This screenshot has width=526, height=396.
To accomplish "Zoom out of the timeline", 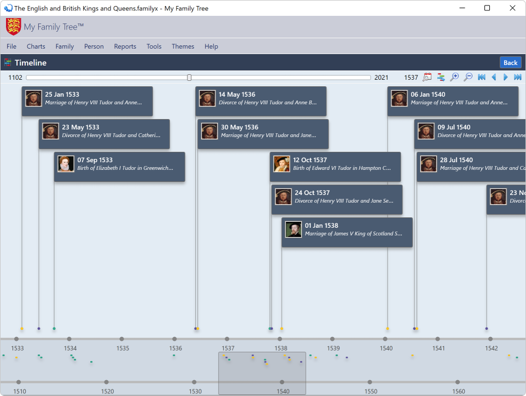I will 467,77.
